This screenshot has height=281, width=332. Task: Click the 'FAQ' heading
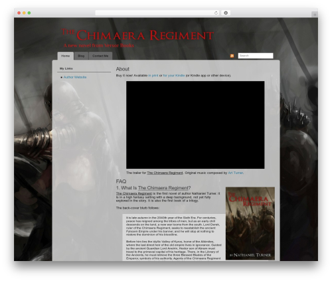coord(121,181)
